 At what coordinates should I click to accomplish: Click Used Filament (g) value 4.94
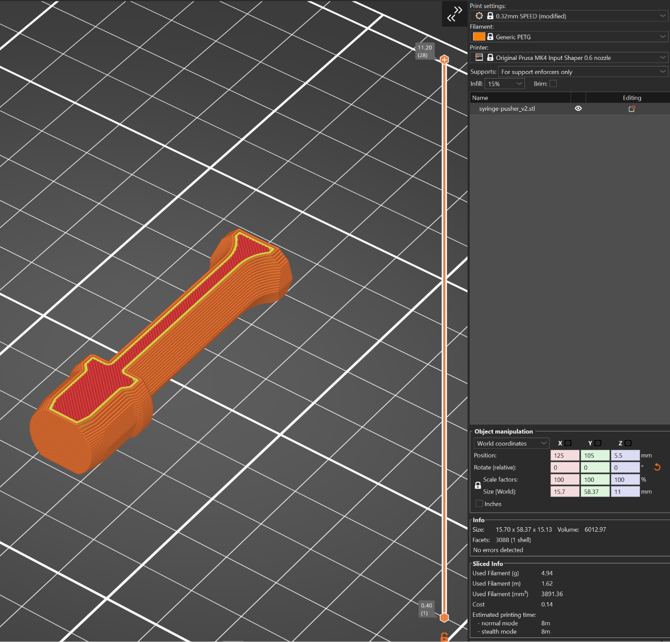click(x=547, y=573)
